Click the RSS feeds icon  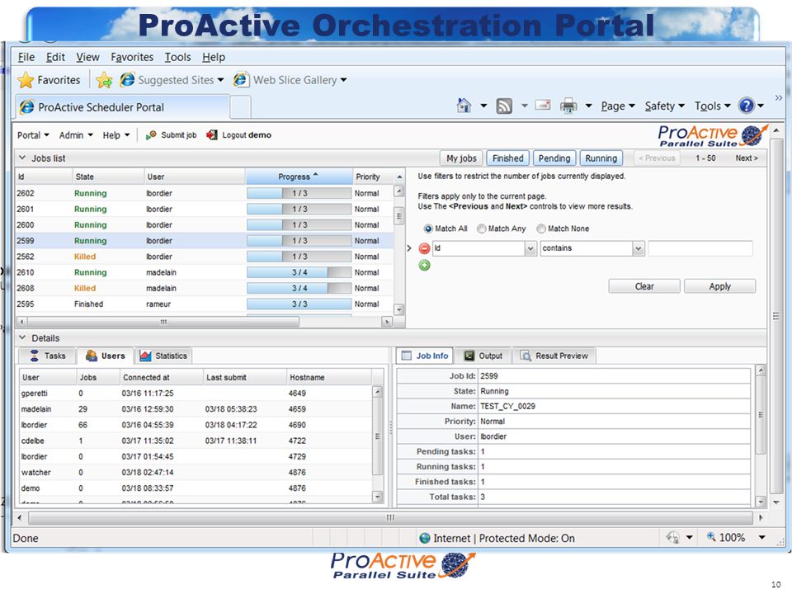coord(504,106)
